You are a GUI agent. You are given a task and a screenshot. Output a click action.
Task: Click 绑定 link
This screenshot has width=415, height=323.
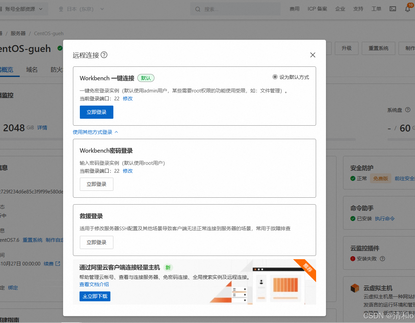pyautogui.click(x=13, y=288)
